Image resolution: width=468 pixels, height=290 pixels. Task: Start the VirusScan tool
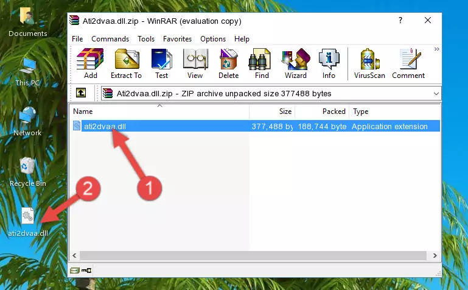coord(369,63)
